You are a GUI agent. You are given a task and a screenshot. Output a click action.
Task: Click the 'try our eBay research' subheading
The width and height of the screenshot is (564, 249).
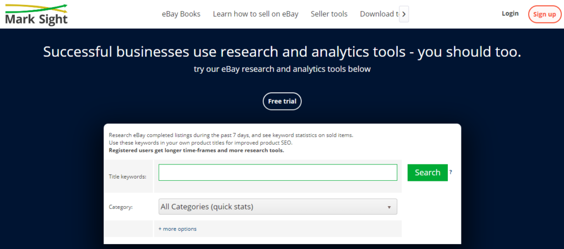[x=282, y=69]
